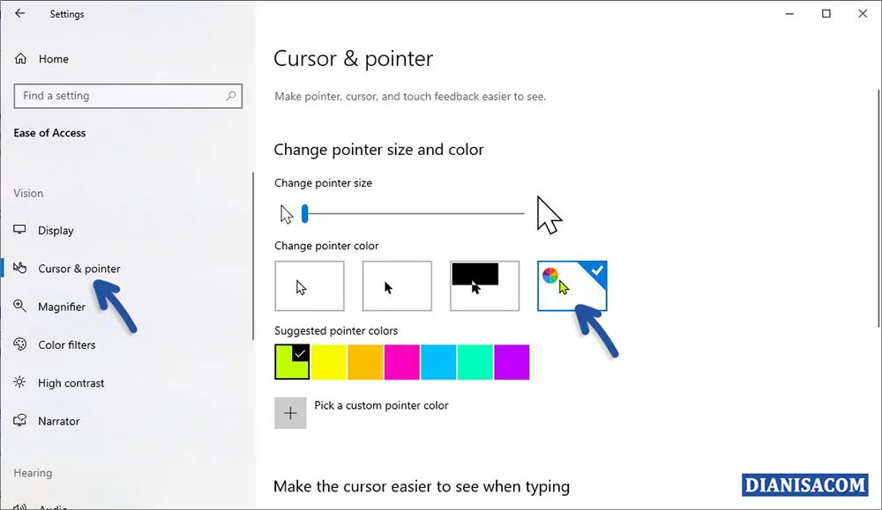Click inside the Find a setting field

click(128, 96)
